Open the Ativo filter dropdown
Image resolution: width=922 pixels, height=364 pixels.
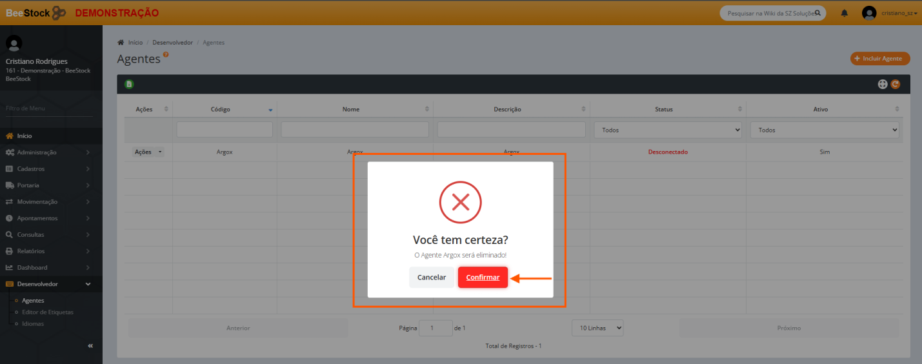pos(824,130)
